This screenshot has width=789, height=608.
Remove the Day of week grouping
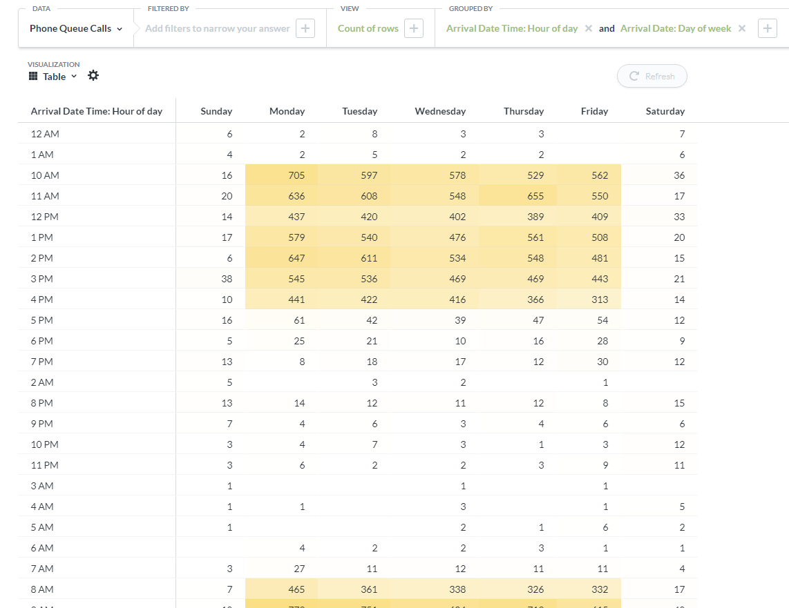pyautogui.click(x=741, y=28)
